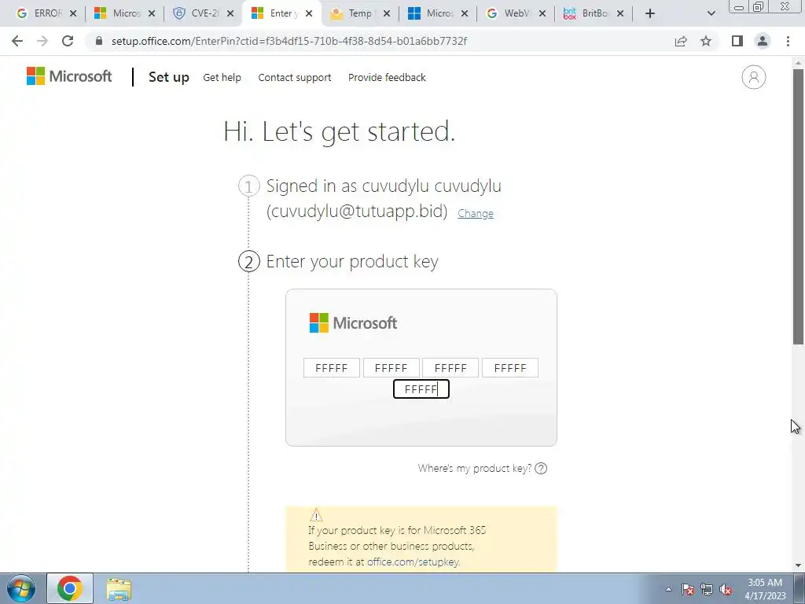Click the page vertical scrollbar thumb
The width and height of the screenshot is (805, 604).
[798, 206]
